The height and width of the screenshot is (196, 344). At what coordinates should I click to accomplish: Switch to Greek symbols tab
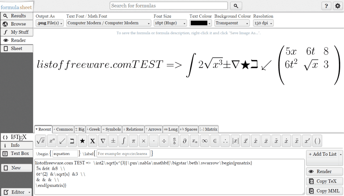point(93,130)
